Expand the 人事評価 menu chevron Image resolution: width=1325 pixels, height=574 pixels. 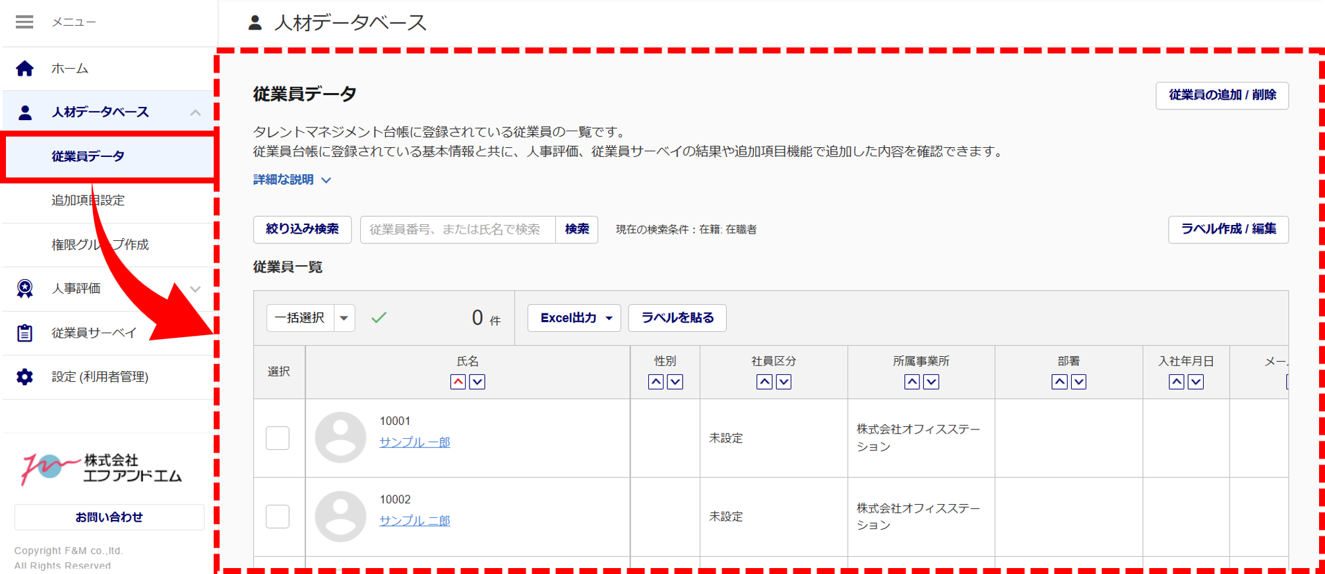click(195, 289)
